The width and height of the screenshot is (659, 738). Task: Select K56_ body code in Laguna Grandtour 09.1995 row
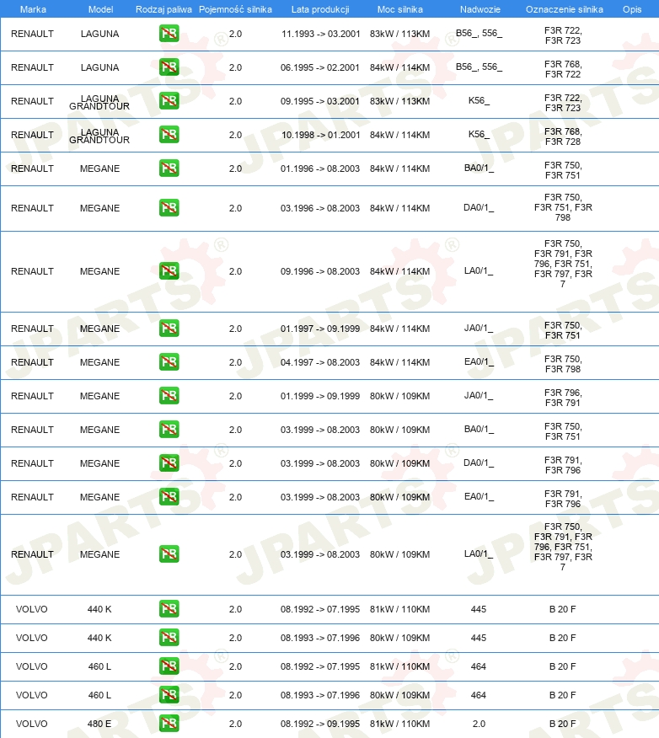[x=479, y=101]
